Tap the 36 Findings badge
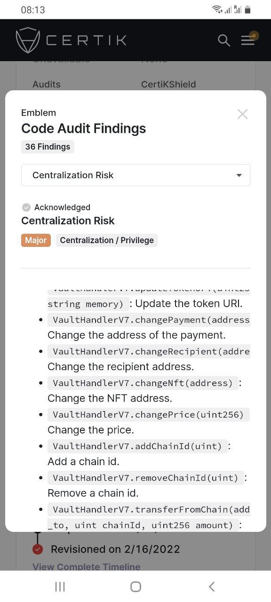The height and width of the screenshot is (602, 271). [48, 147]
